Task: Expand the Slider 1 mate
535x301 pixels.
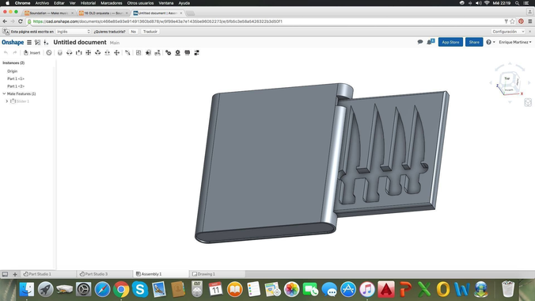Action: point(7,101)
